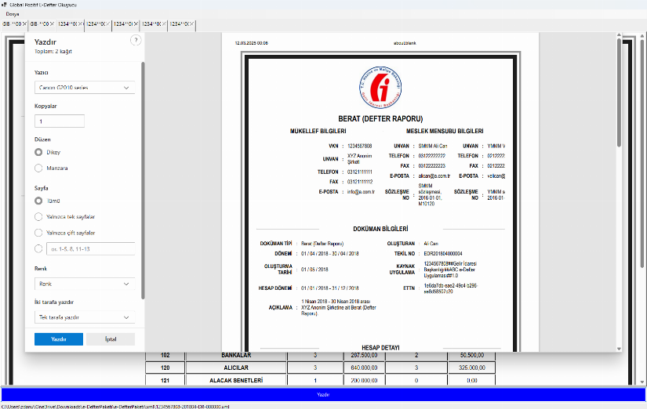Click the file path in status bar
This screenshot has width=647, height=409.
[x=115, y=406]
